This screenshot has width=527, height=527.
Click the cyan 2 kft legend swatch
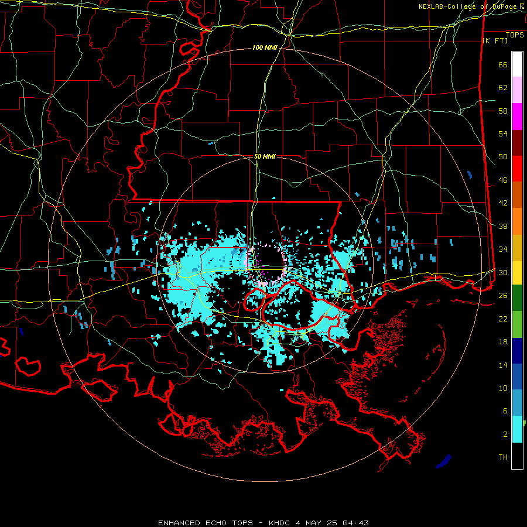click(517, 429)
